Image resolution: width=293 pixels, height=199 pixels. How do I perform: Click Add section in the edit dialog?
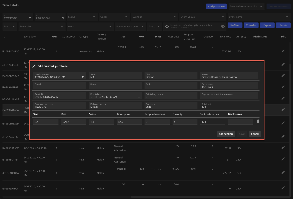tap(226, 134)
